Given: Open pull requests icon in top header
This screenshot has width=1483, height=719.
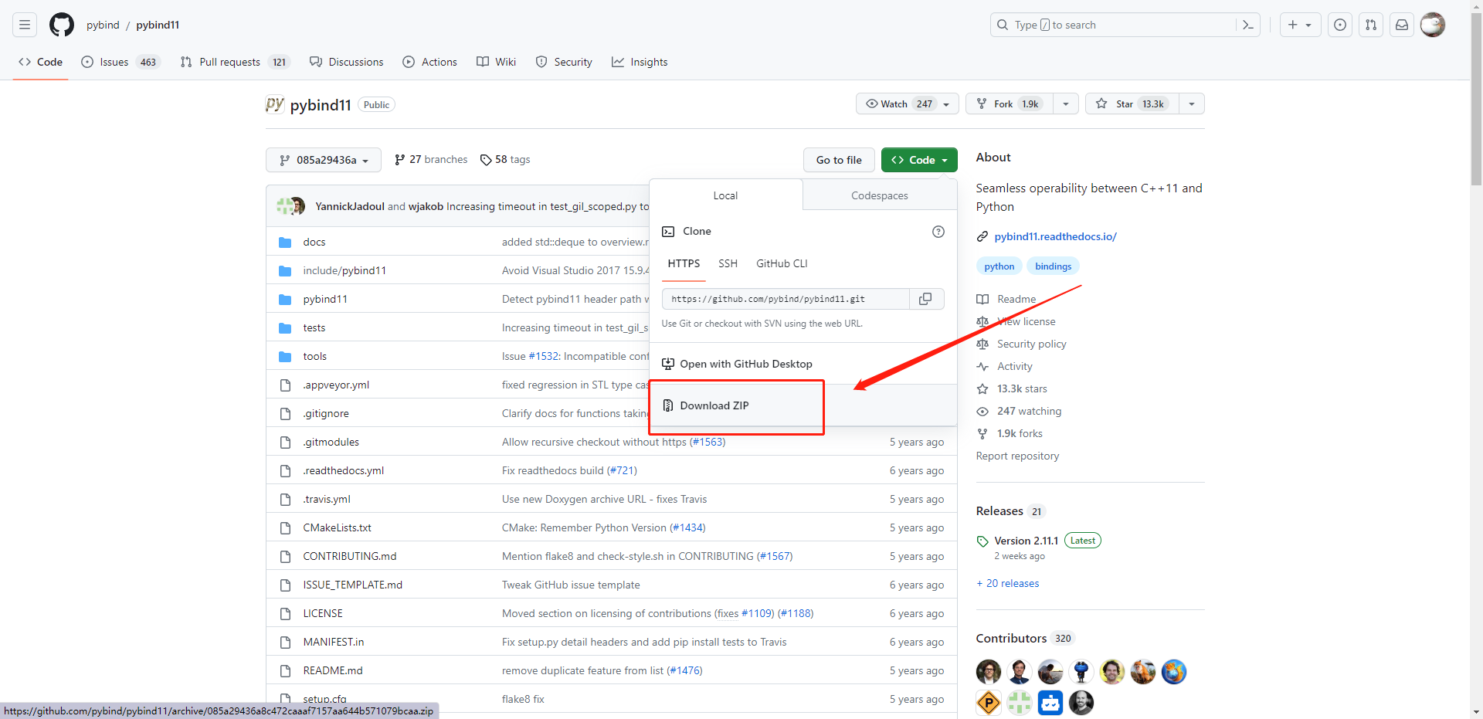Looking at the screenshot, I should pyautogui.click(x=1371, y=25).
